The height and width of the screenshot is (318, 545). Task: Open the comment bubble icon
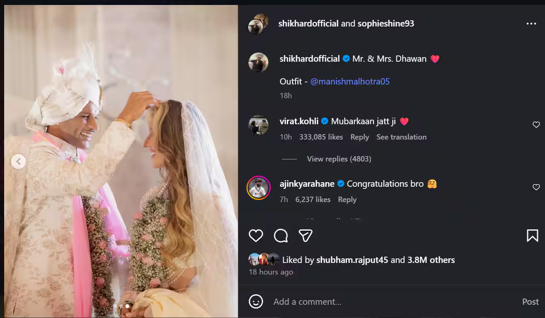[x=281, y=236]
